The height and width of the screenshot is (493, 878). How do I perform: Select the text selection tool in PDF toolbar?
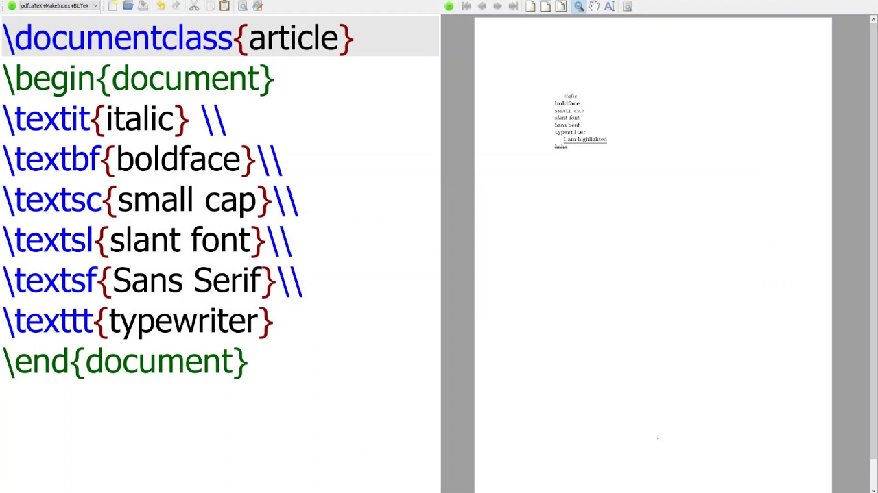(x=609, y=6)
